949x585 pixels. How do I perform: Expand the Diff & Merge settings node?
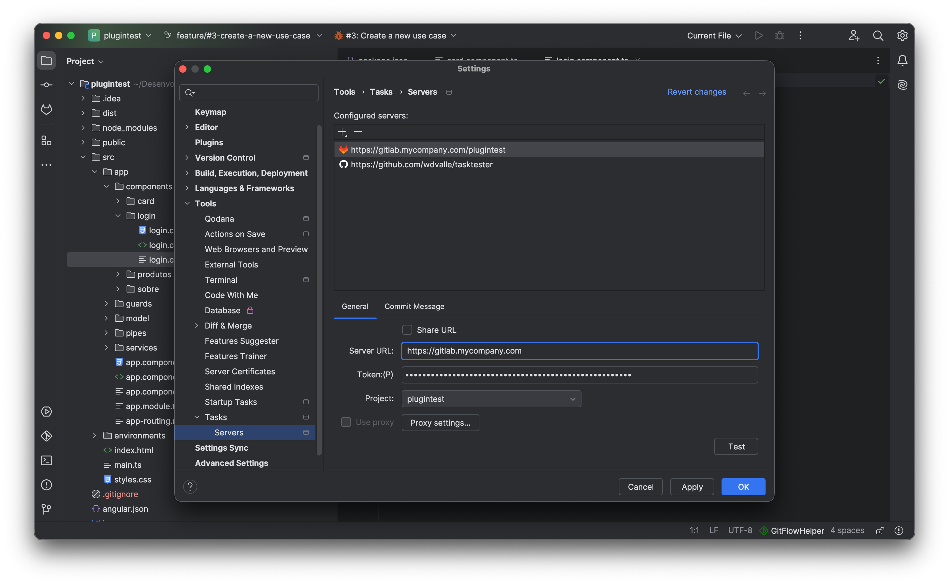coord(197,325)
